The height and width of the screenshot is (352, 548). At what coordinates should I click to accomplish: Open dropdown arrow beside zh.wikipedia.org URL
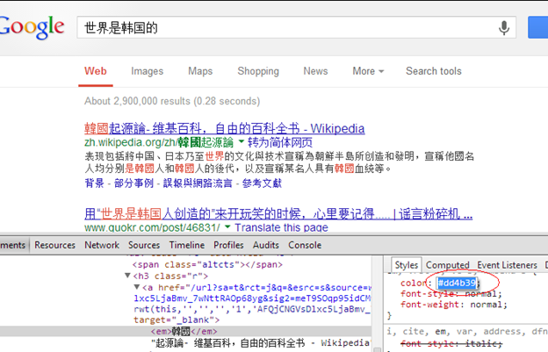(x=242, y=141)
